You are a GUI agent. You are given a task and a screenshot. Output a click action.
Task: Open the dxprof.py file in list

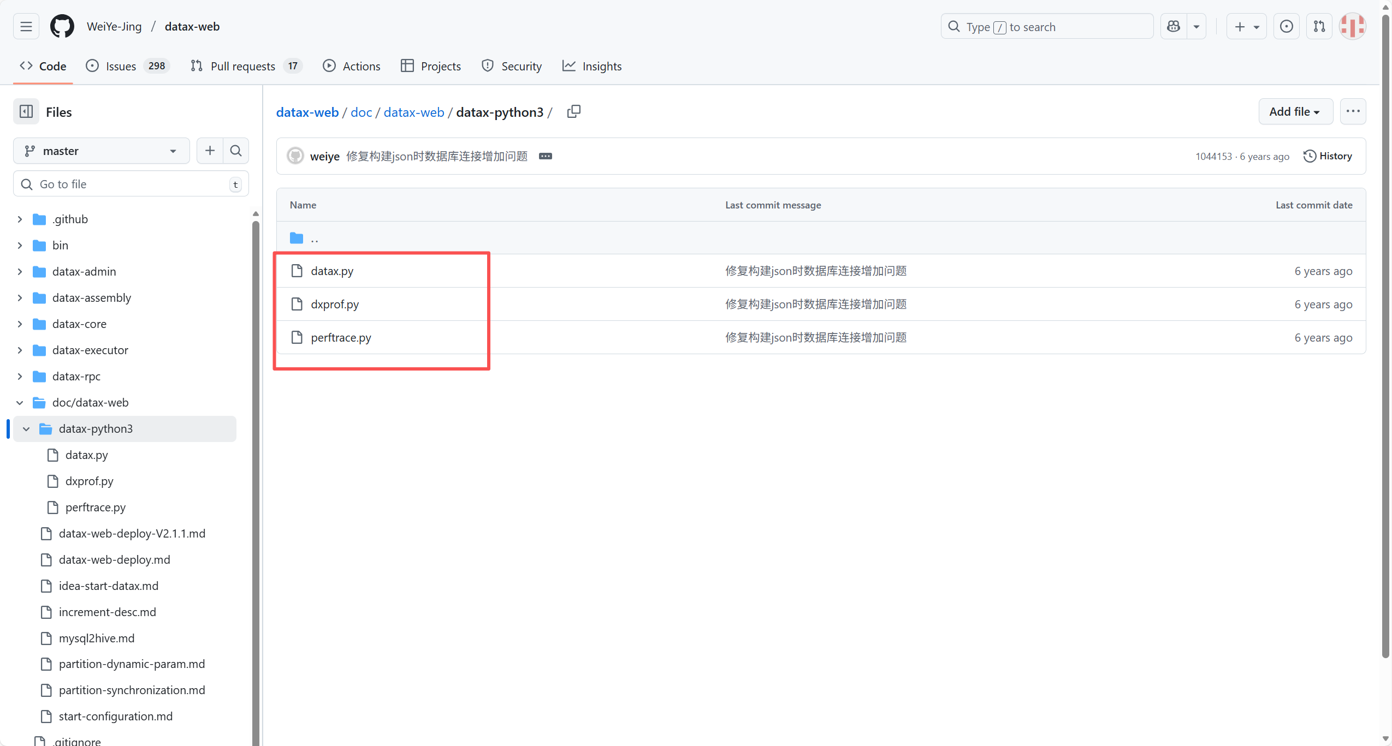click(335, 305)
